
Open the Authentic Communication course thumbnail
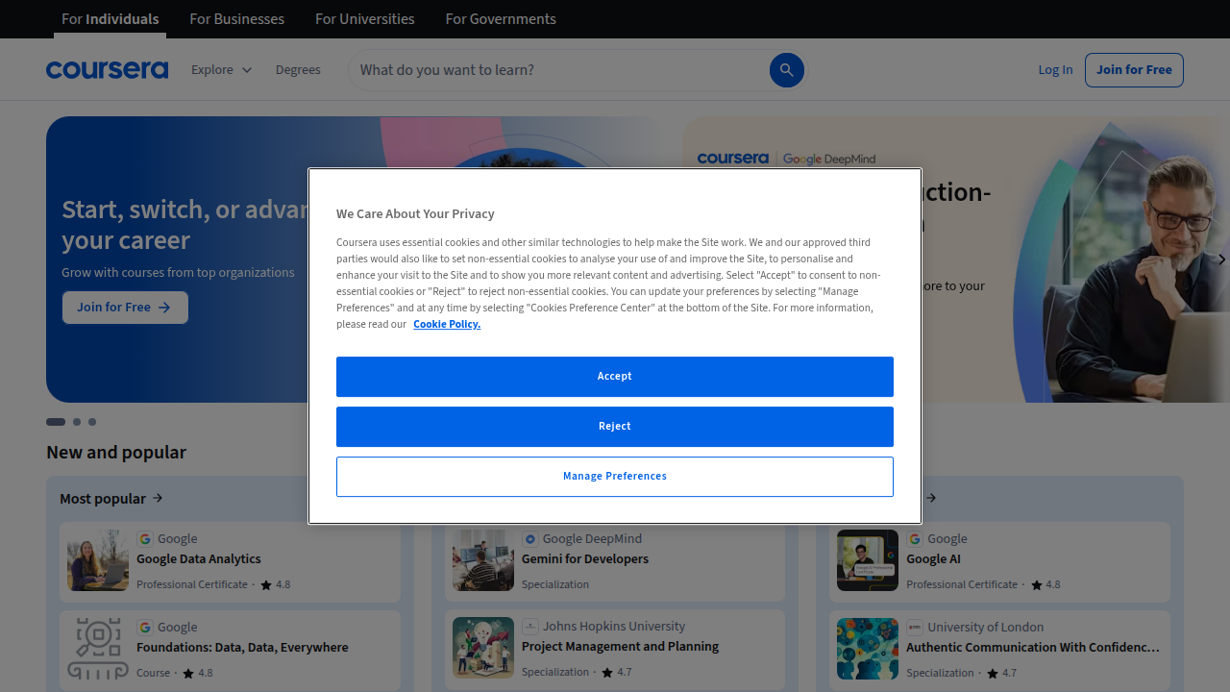click(868, 649)
